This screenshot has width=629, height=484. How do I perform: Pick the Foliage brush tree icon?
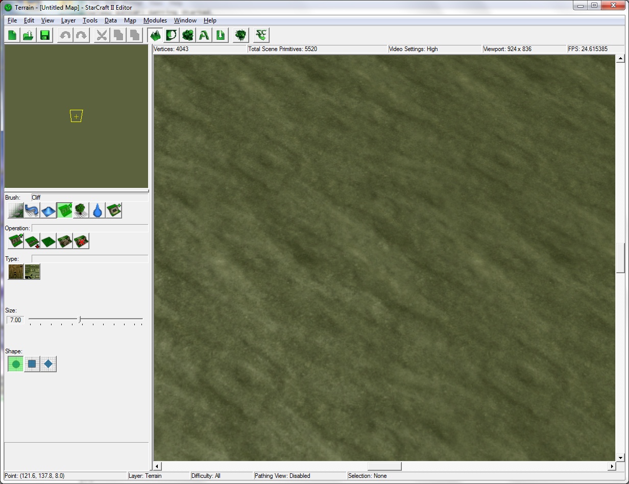click(x=81, y=210)
